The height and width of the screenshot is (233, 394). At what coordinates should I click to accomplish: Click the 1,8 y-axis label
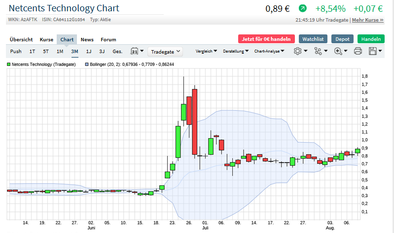pos(364,76)
